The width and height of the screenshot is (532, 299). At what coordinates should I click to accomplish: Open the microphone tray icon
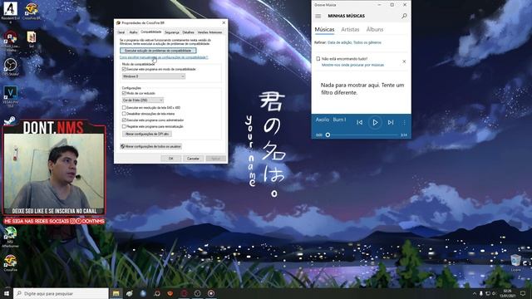pos(480,293)
